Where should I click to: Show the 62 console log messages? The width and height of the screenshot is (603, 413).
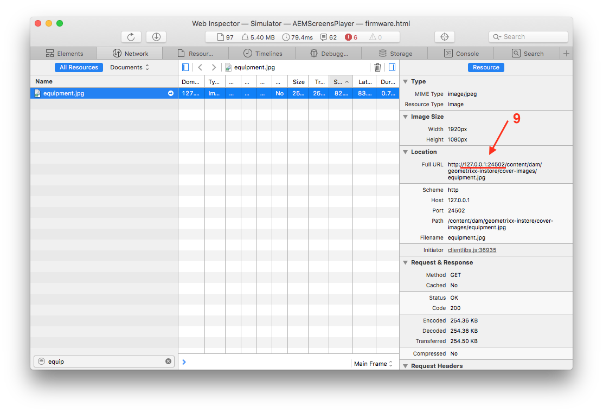(x=329, y=37)
